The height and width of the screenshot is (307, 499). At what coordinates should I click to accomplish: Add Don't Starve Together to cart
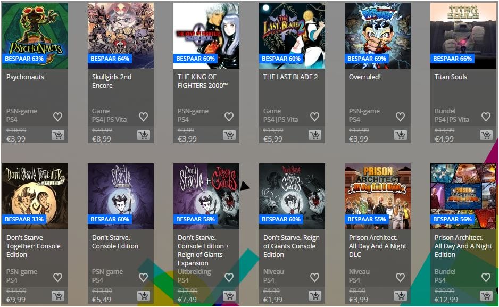[58, 296]
